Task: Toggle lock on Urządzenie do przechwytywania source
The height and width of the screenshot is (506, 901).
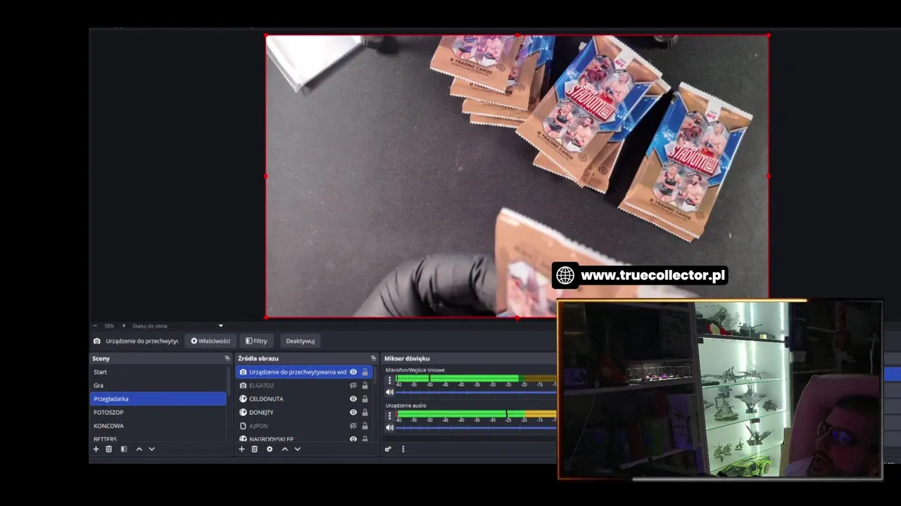Action: (365, 372)
